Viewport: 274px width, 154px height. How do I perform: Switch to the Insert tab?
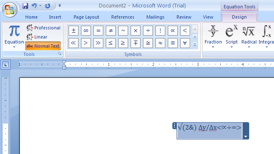point(55,17)
